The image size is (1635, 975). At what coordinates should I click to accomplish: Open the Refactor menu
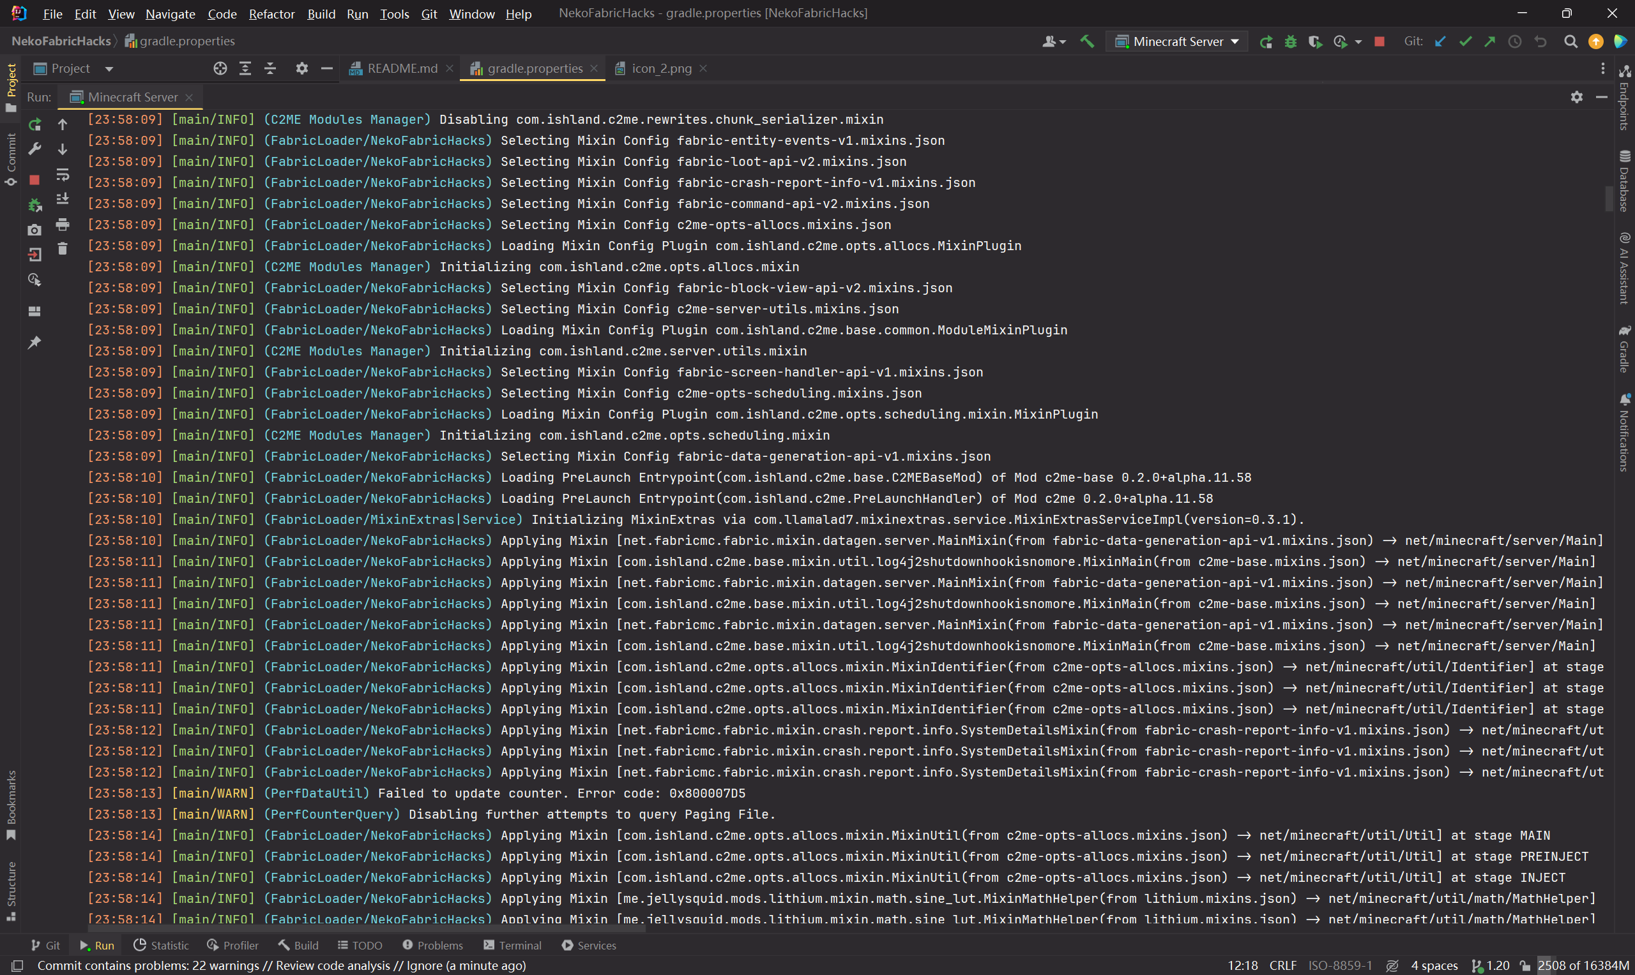271,14
